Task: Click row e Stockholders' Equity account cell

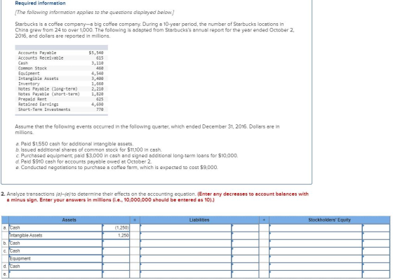Action: click(x=316, y=274)
